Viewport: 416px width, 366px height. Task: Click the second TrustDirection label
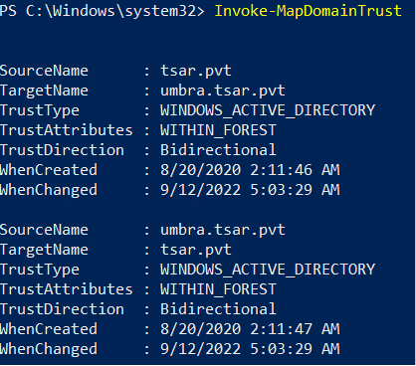(x=62, y=309)
